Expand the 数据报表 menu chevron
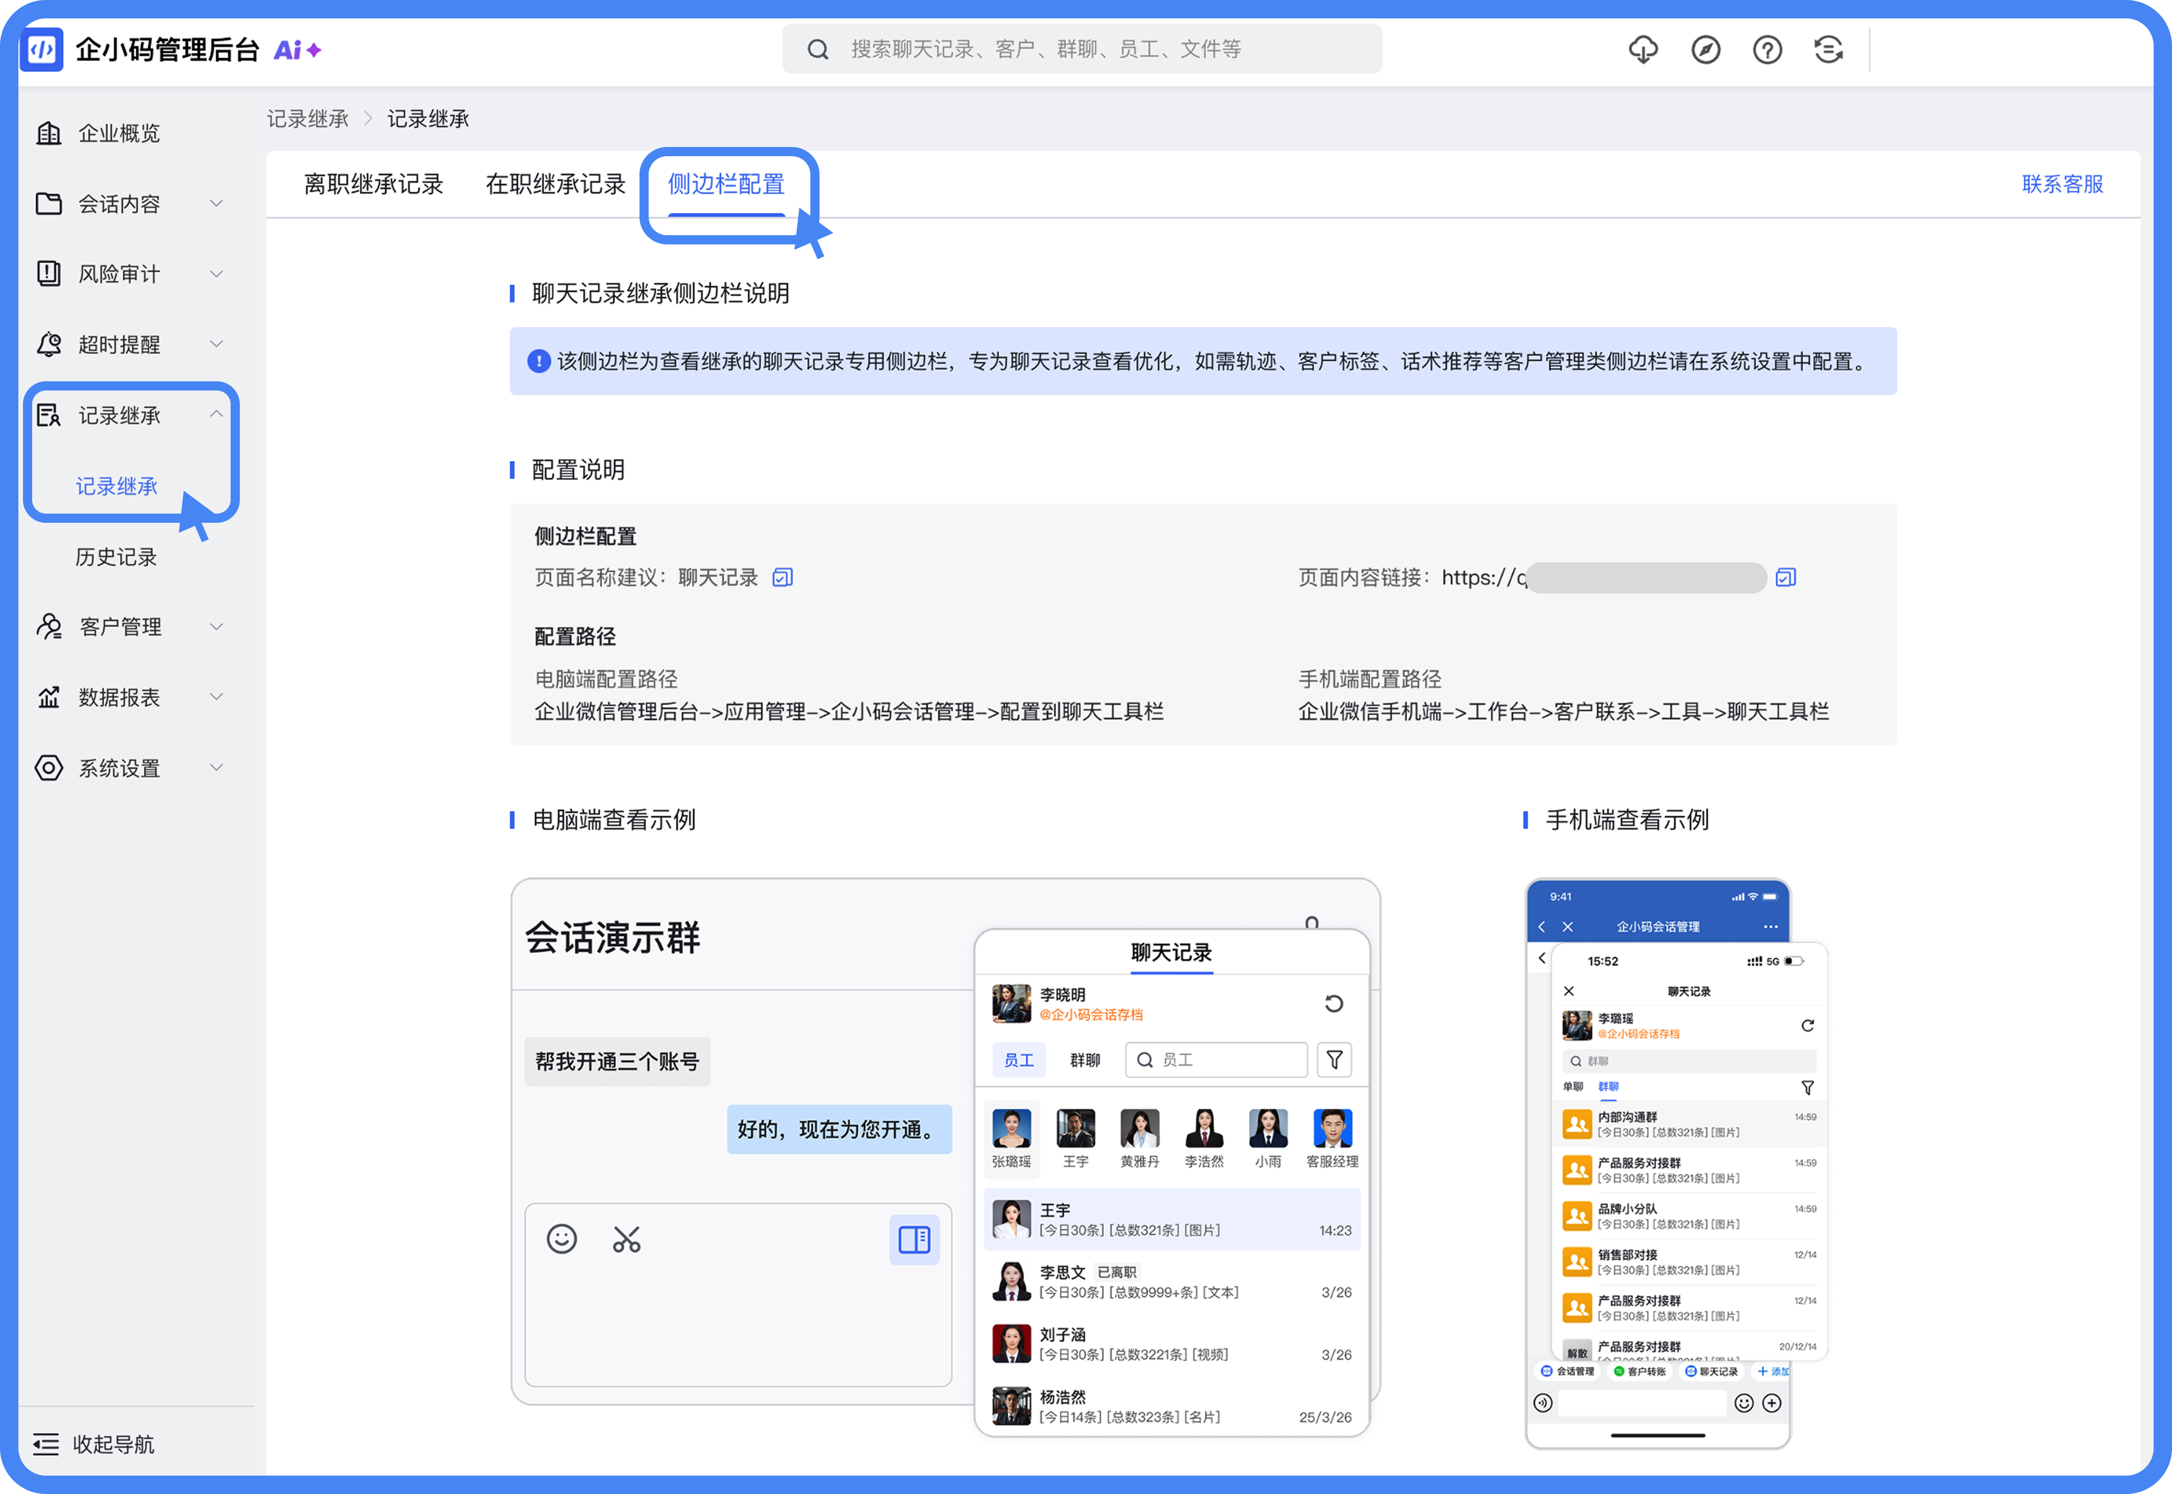Viewport: 2172px width, 1494px height. pyautogui.click(x=216, y=697)
